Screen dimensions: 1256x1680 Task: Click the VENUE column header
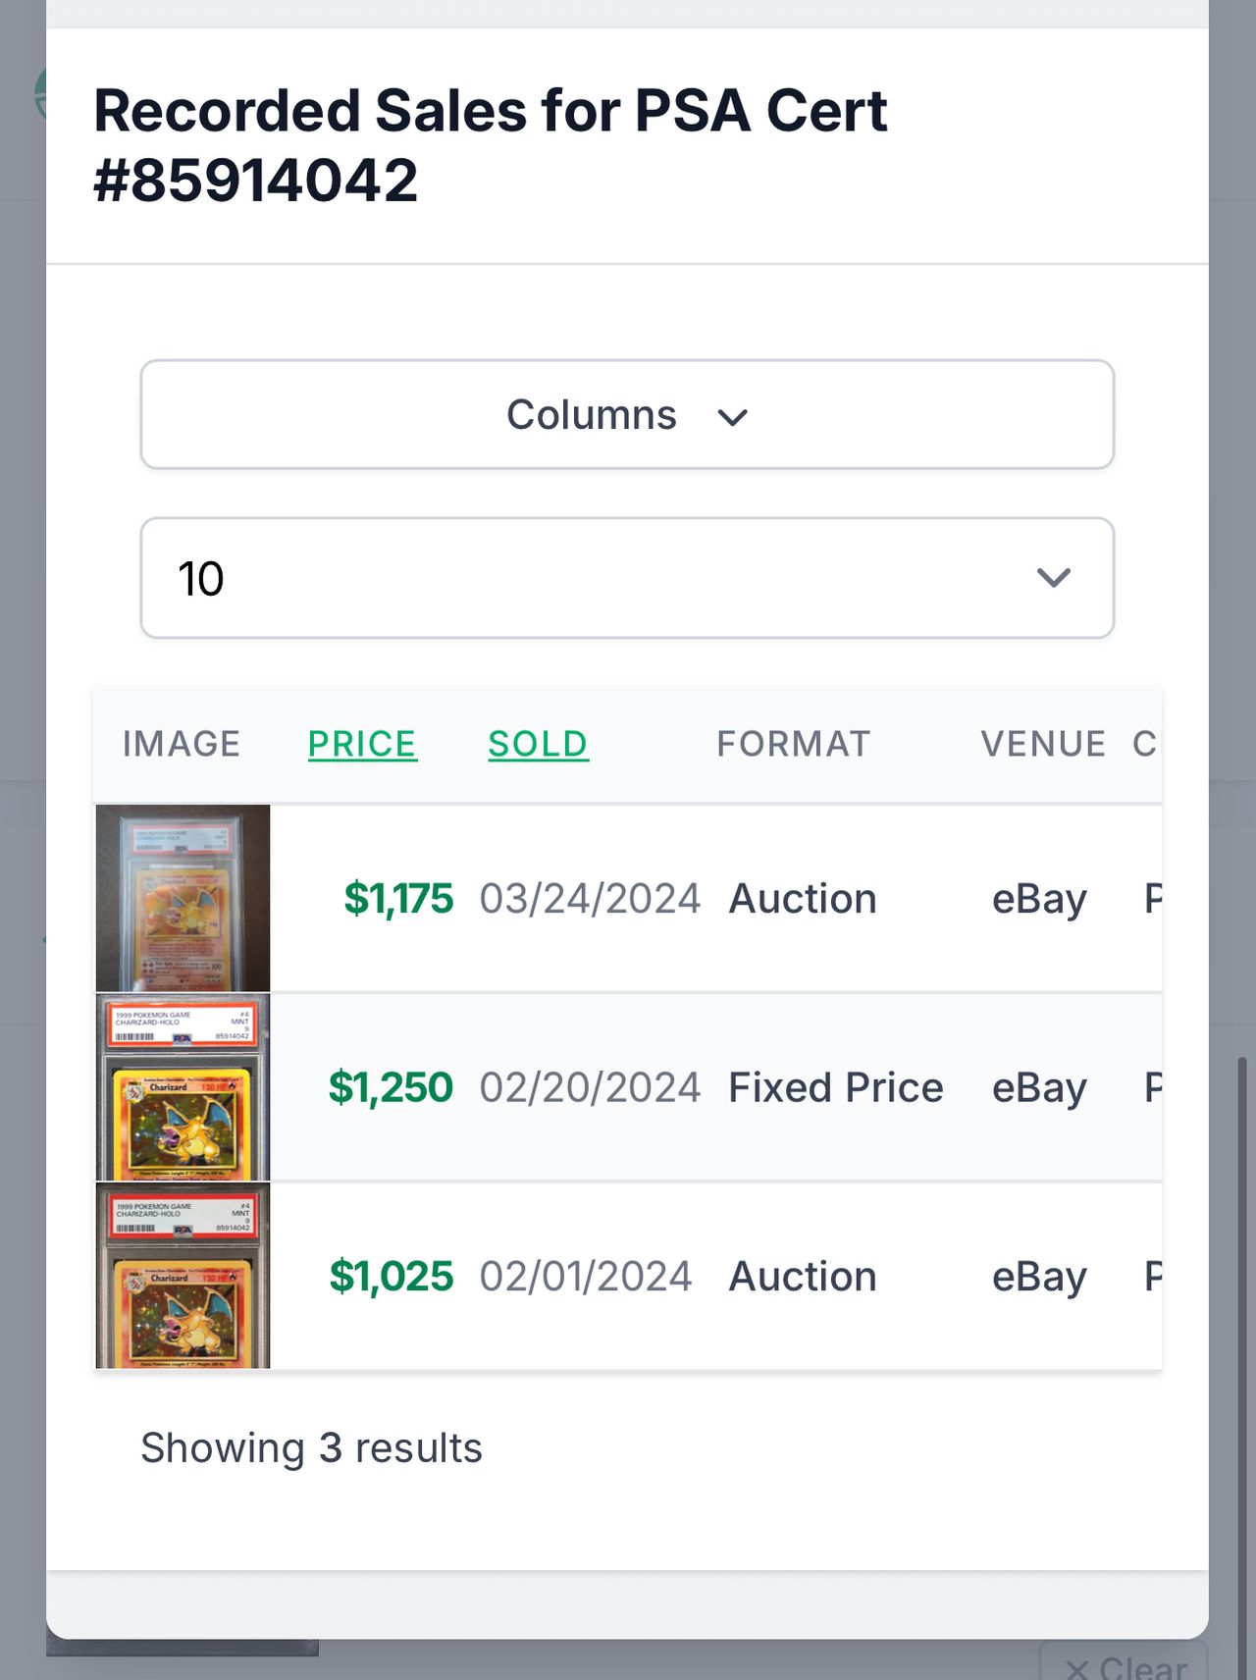click(1042, 744)
